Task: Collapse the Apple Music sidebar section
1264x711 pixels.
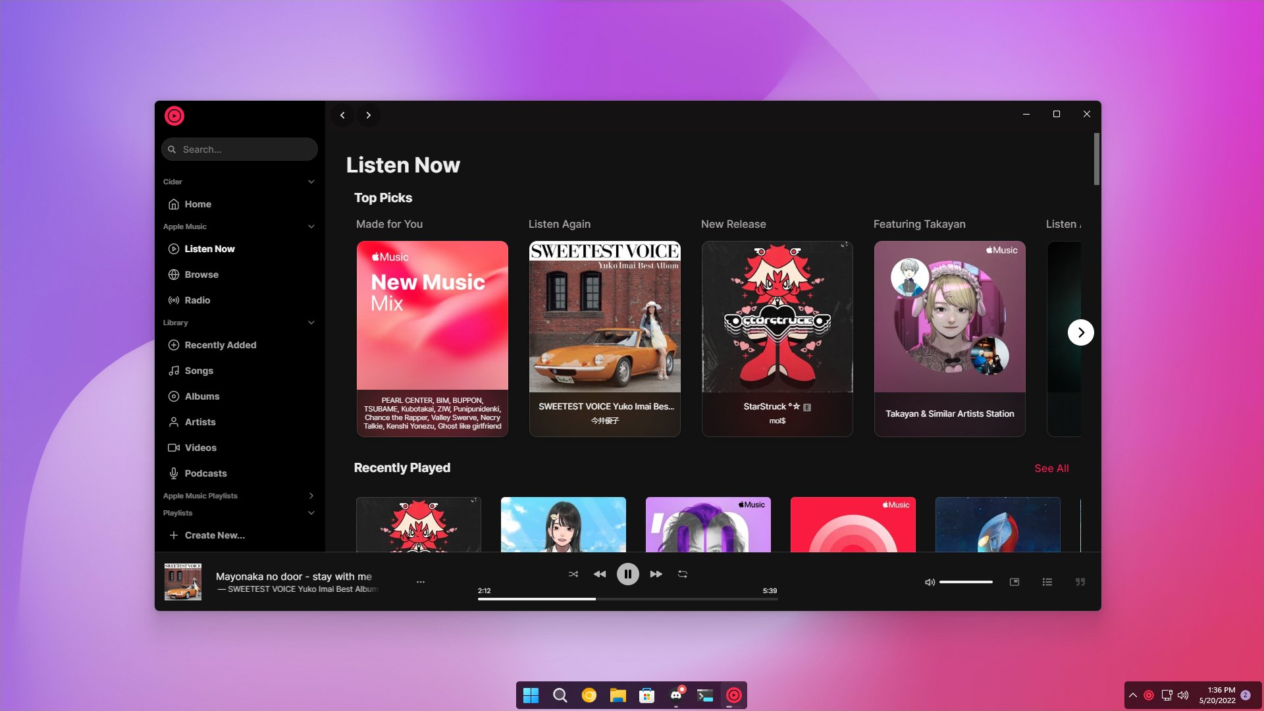Action: [311, 226]
